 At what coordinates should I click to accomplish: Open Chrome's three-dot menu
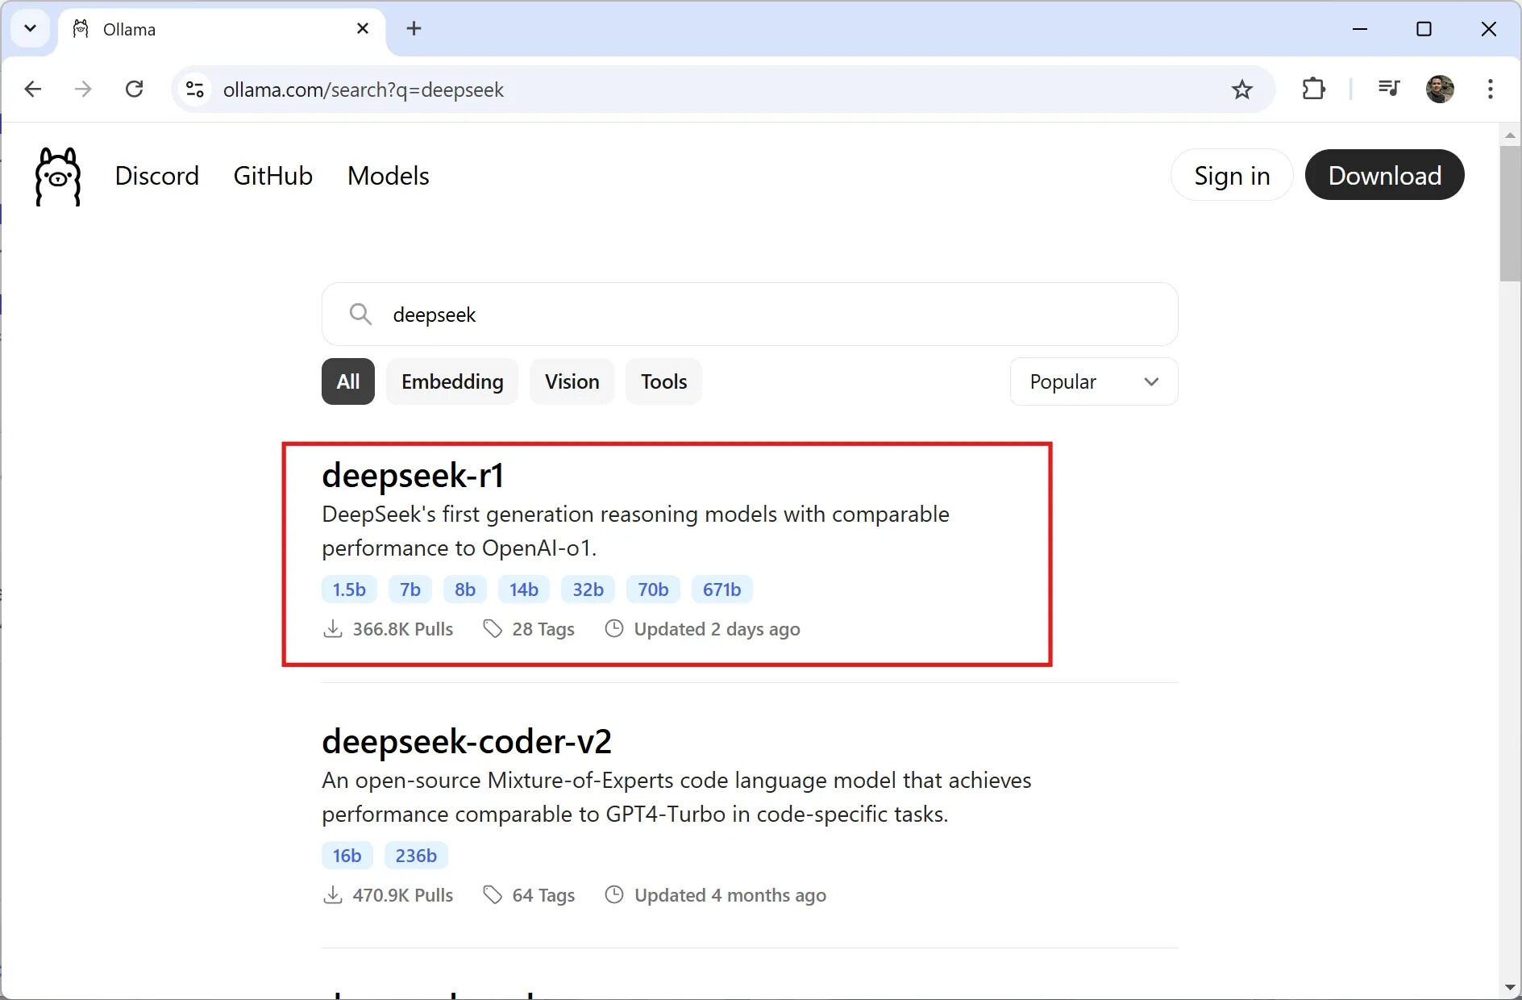[1490, 90]
